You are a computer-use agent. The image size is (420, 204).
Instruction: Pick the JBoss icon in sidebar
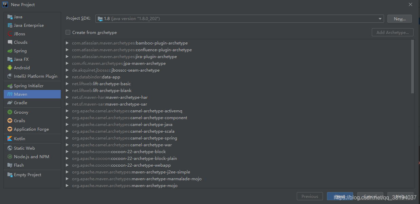(10, 34)
